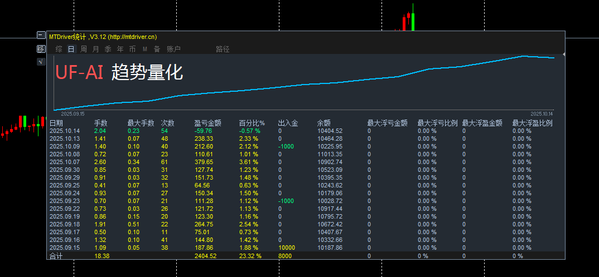Open the mtdriver.cn title link
This screenshot has width=599, height=277.
tap(133, 37)
